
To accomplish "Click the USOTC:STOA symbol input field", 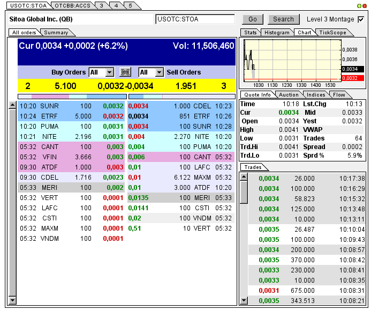I will (195, 19).
